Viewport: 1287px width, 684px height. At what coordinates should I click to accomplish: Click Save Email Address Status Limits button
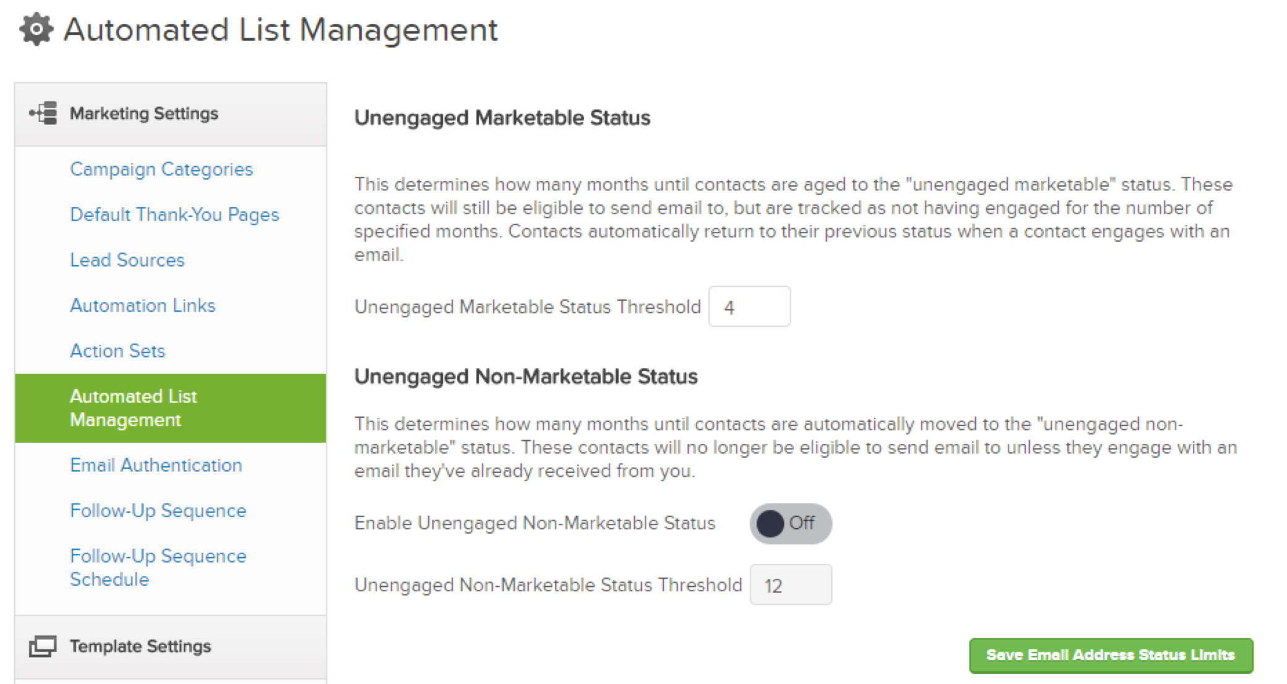pos(1111,655)
